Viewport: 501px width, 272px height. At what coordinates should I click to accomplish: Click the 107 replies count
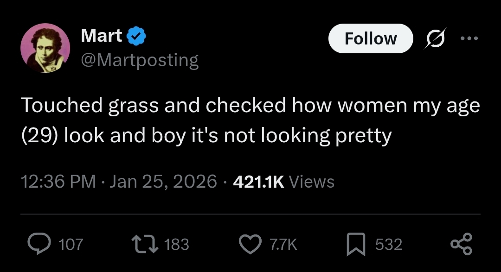click(x=71, y=244)
